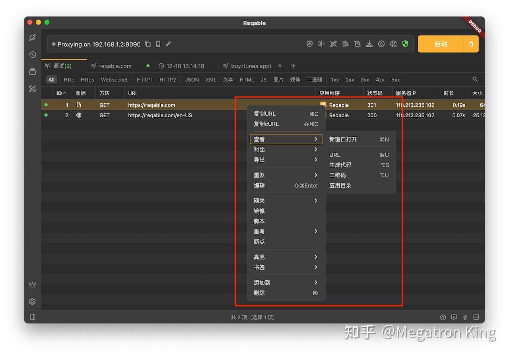Click the trash clear-list button

coord(471,44)
